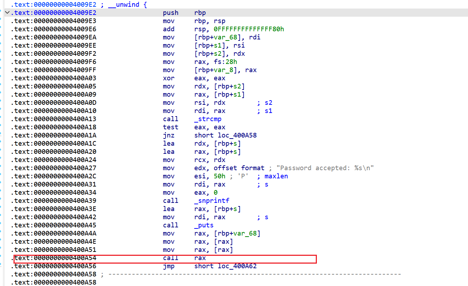Collapse the function at address 4009E2
Image resolution: width=468 pixels, height=286 pixels.
7,13
